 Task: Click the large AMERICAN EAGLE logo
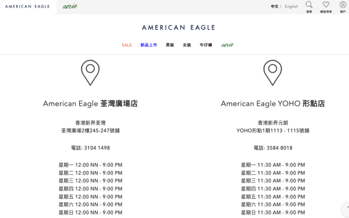pyautogui.click(x=179, y=27)
